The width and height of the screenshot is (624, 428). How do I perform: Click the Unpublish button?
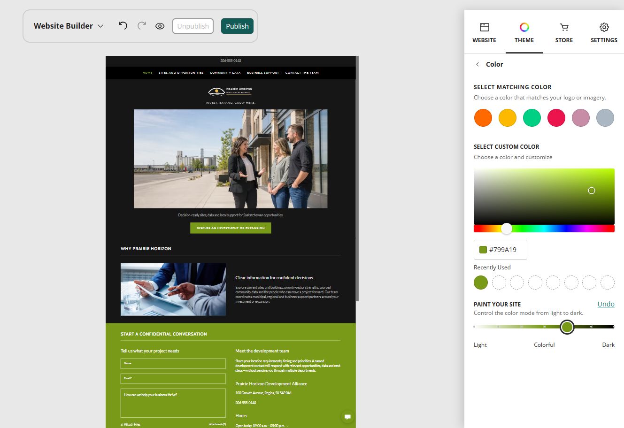[193, 26]
